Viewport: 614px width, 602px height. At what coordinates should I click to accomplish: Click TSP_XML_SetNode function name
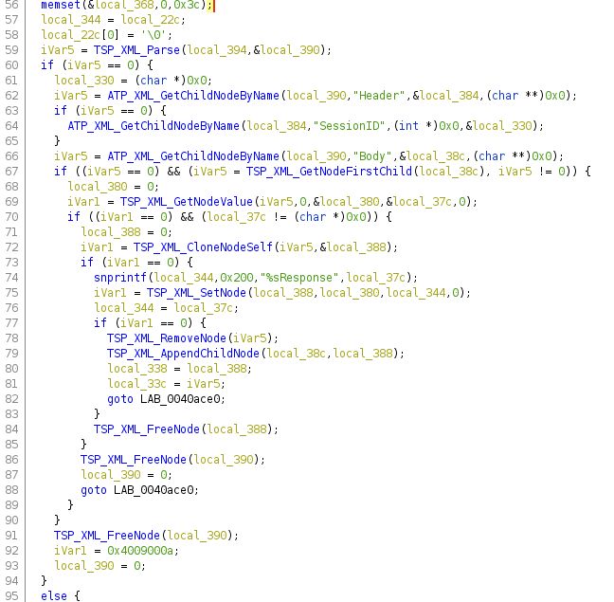[196, 293]
